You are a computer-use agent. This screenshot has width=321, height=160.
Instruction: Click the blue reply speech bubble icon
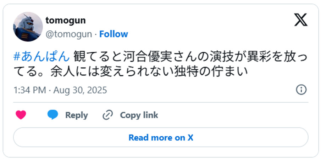[x=53, y=115]
